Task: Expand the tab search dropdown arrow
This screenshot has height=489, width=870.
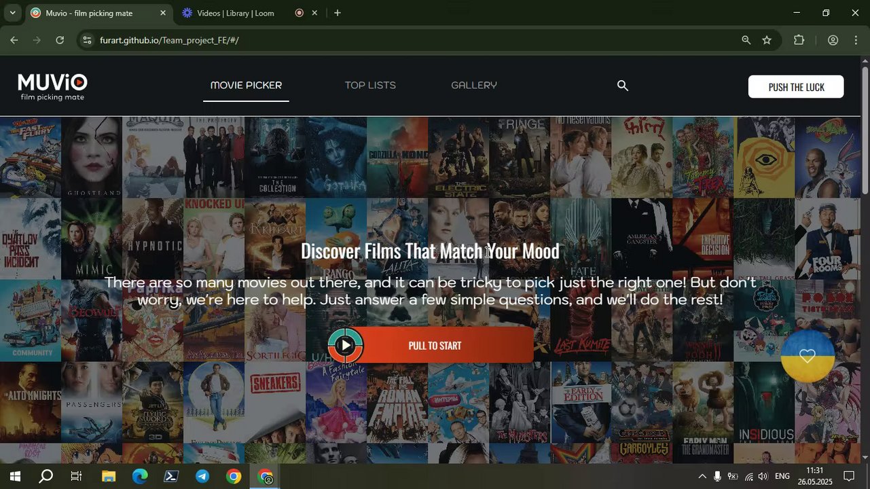Action: pyautogui.click(x=12, y=13)
